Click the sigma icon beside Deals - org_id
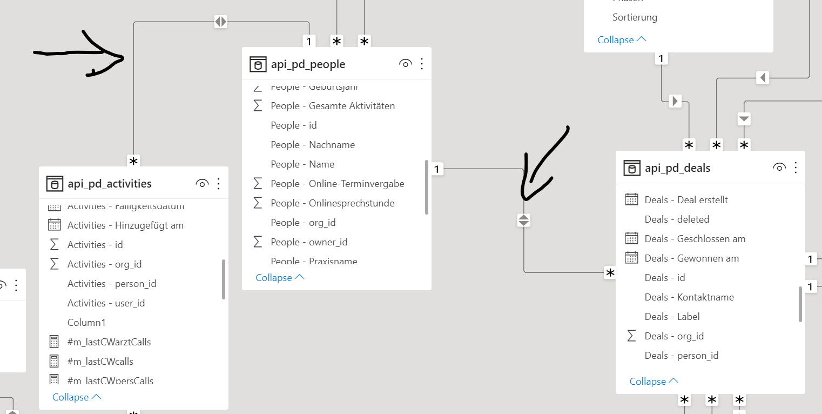Viewport: 822px width, 414px height. pos(631,336)
